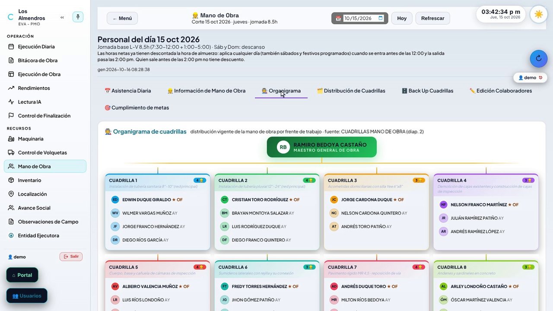The image size is (553, 311).
Task: Open Localización page
Action: pos(45,194)
